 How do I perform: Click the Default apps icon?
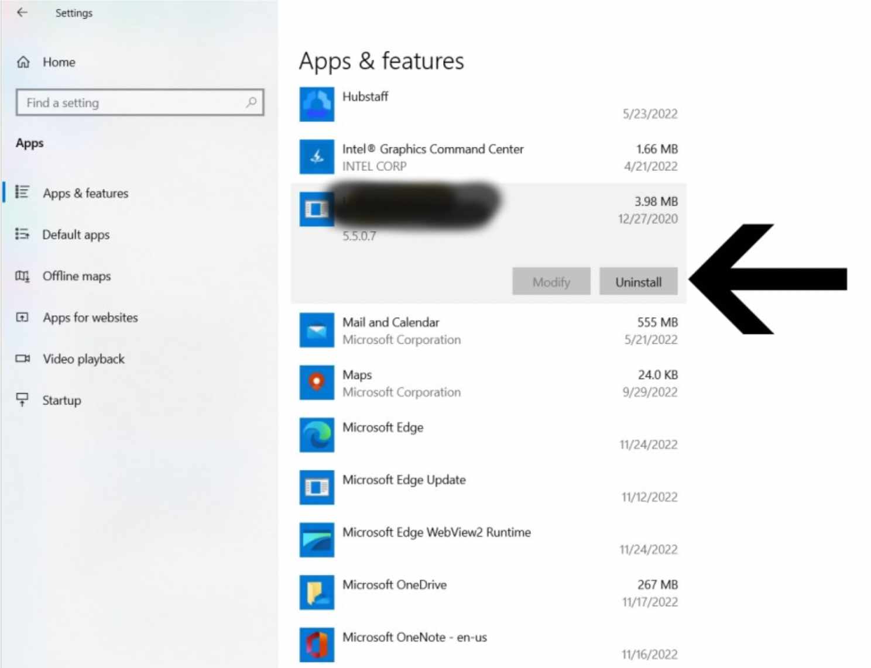(22, 234)
